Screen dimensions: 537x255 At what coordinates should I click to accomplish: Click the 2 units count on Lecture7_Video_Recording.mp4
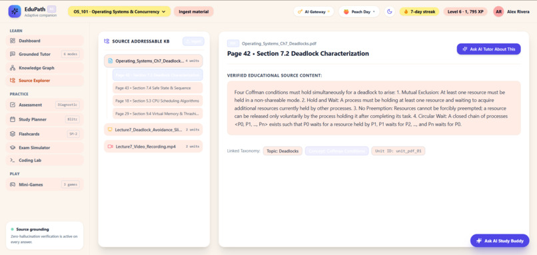(192, 146)
